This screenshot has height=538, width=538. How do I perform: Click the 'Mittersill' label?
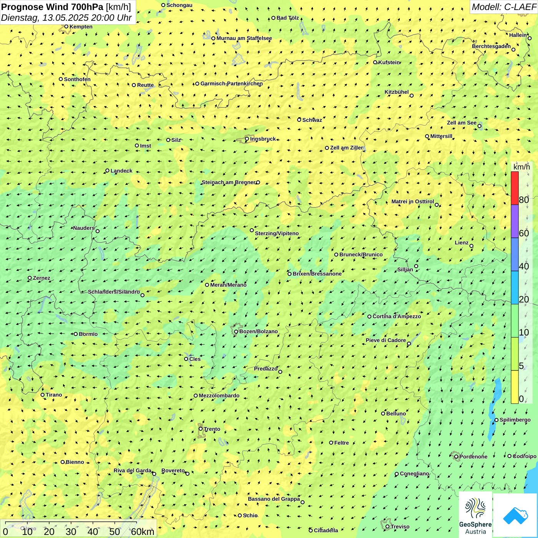pos(441,136)
